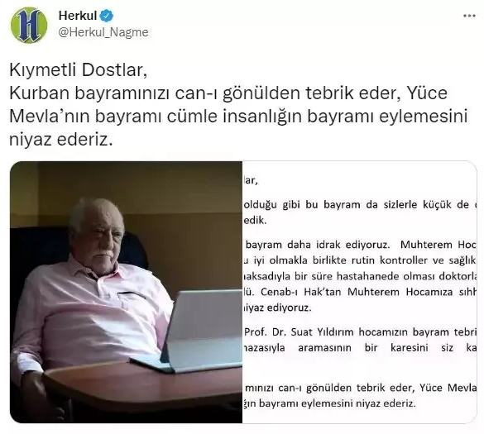Viewport: 484px width, 434px height.
Task: Select the 'Kurban bayramınızı can-ı gönülden' tweet line
Action: coord(228,93)
